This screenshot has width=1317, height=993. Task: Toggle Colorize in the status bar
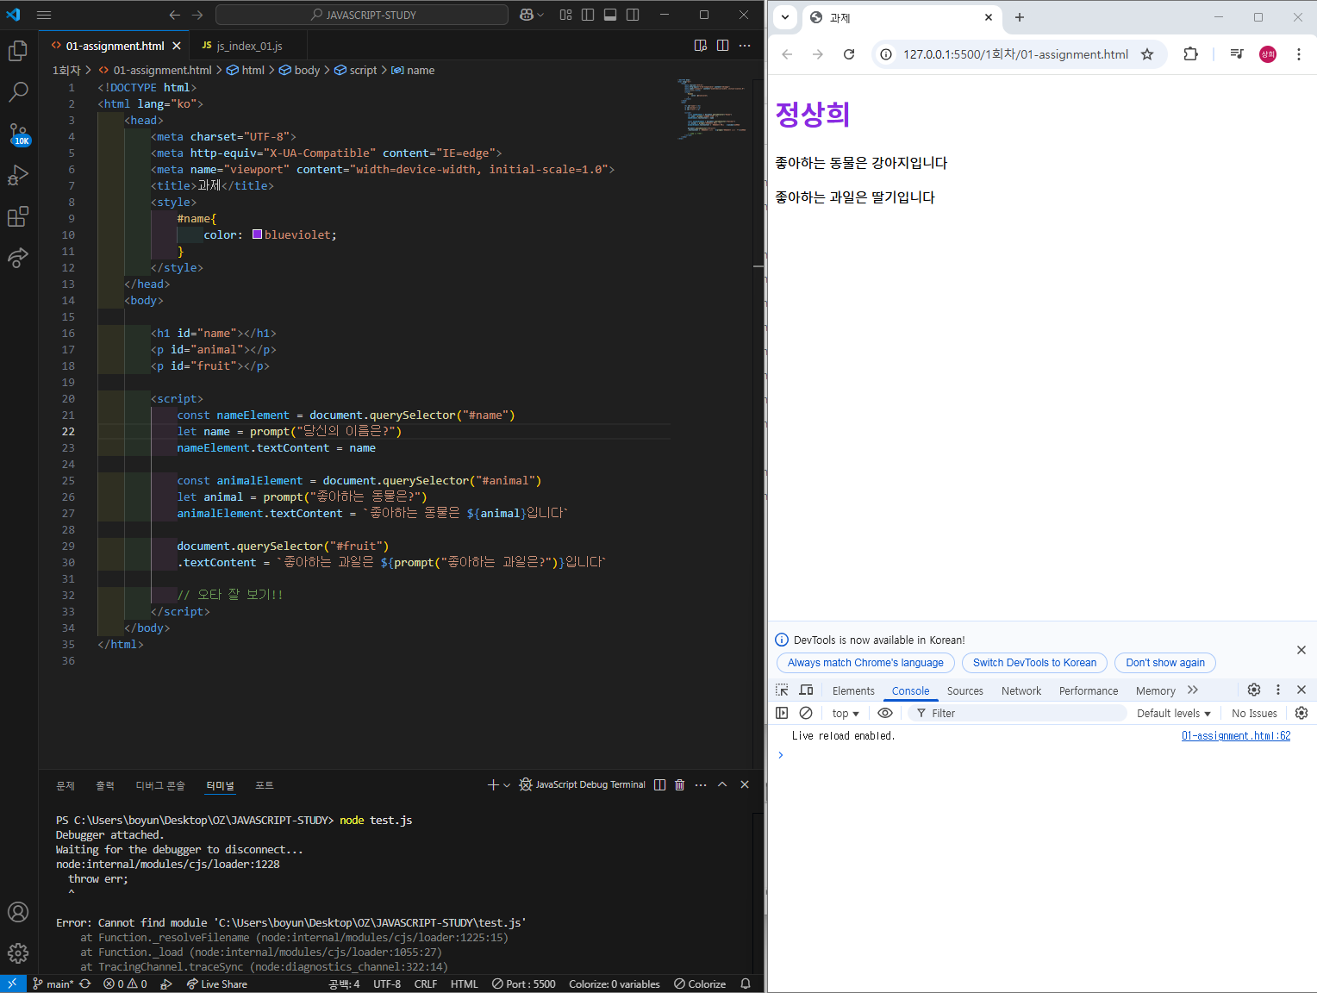point(700,984)
